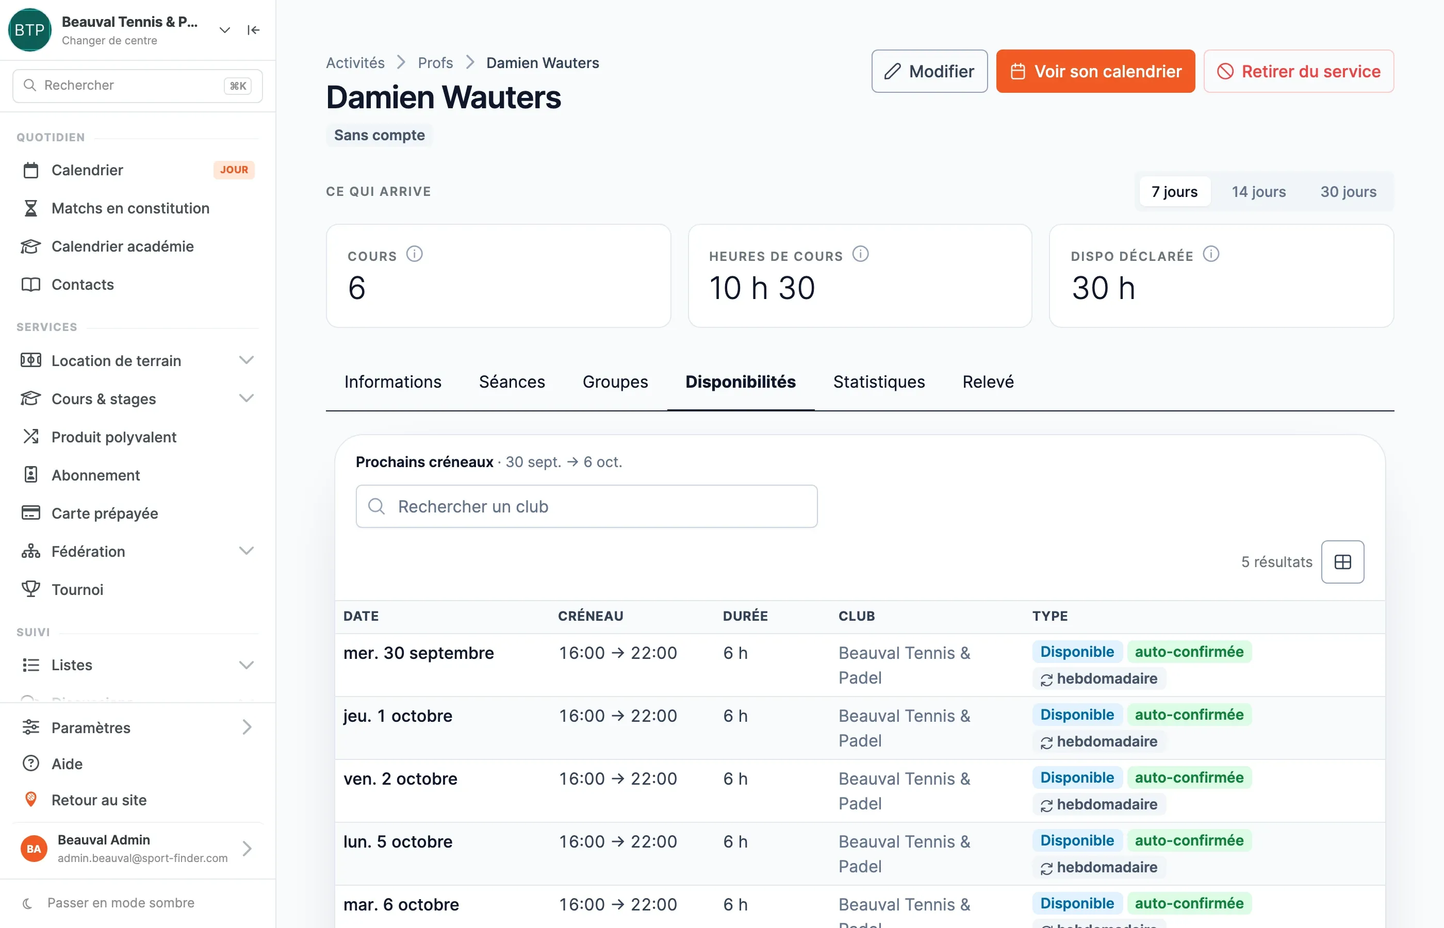Select the 7 jours period
1444x928 pixels.
1175,192
